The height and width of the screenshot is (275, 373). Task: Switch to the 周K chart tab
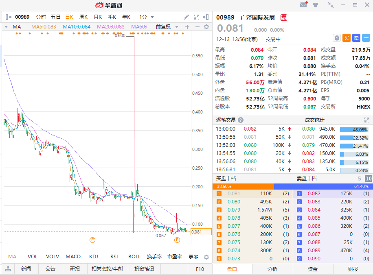pyautogui.click(x=83, y=17)
